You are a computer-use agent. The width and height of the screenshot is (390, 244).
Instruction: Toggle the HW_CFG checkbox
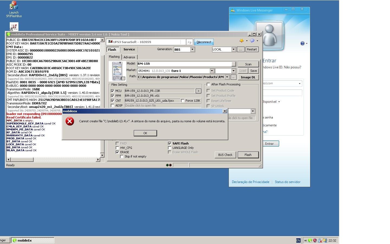pos(117,148)
